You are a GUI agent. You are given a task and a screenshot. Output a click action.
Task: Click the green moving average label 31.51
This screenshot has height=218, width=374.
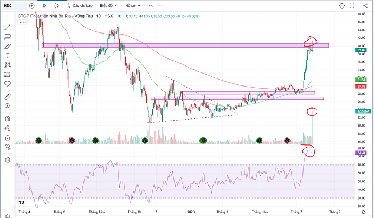coord(361,80)
